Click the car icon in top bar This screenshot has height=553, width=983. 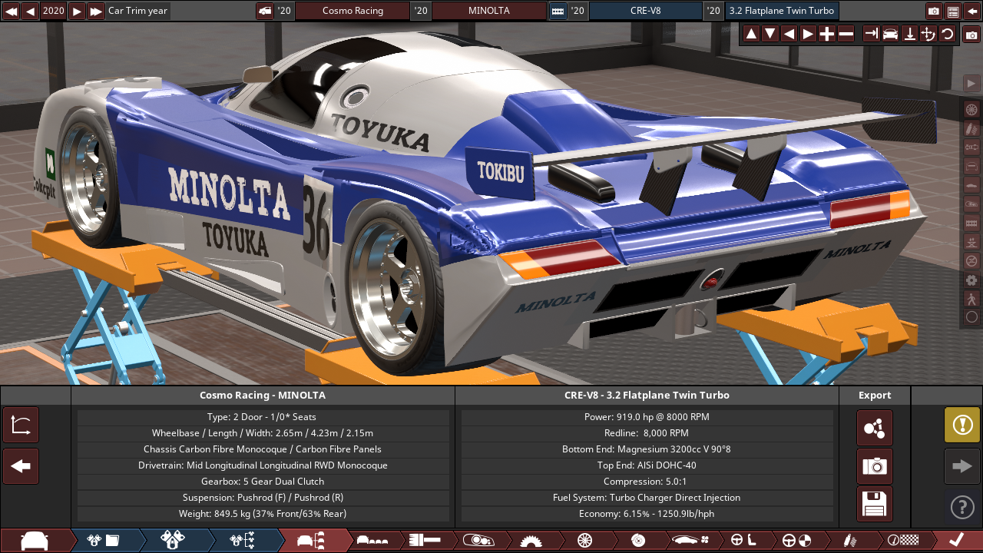click(x=265, y=11)
